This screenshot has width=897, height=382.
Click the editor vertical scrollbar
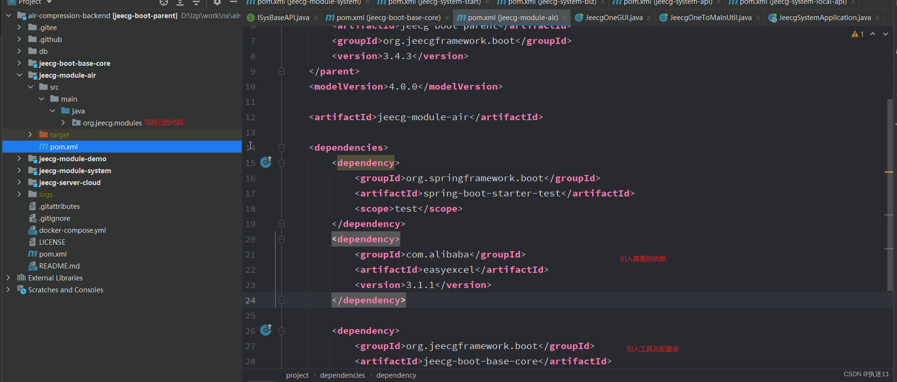pos(890,195)
